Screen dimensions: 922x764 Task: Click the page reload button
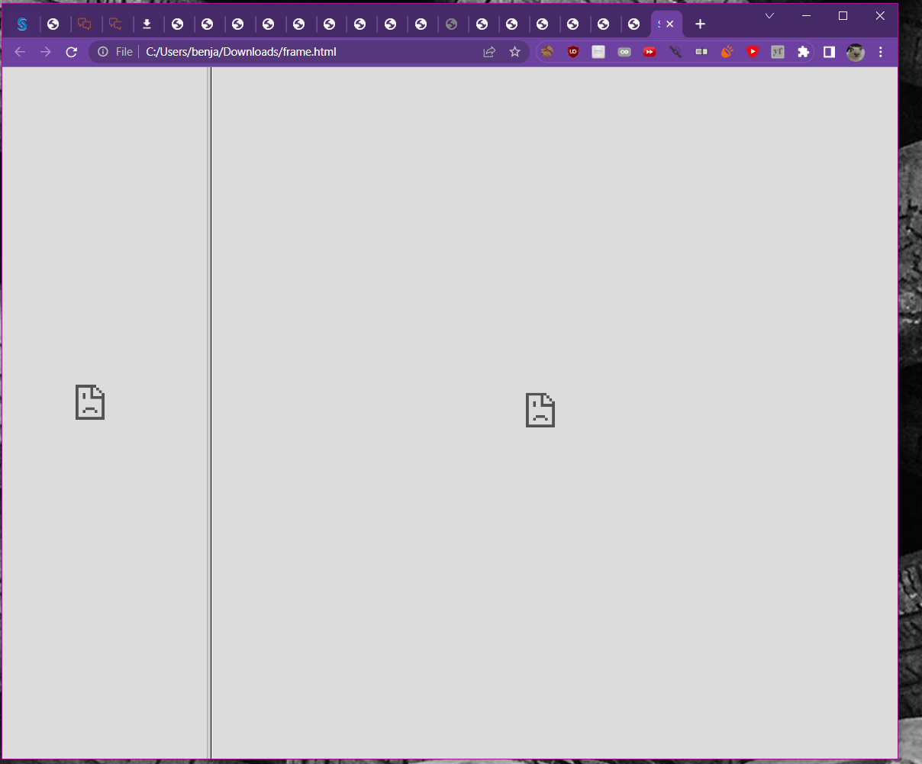(x=71, y=52)
